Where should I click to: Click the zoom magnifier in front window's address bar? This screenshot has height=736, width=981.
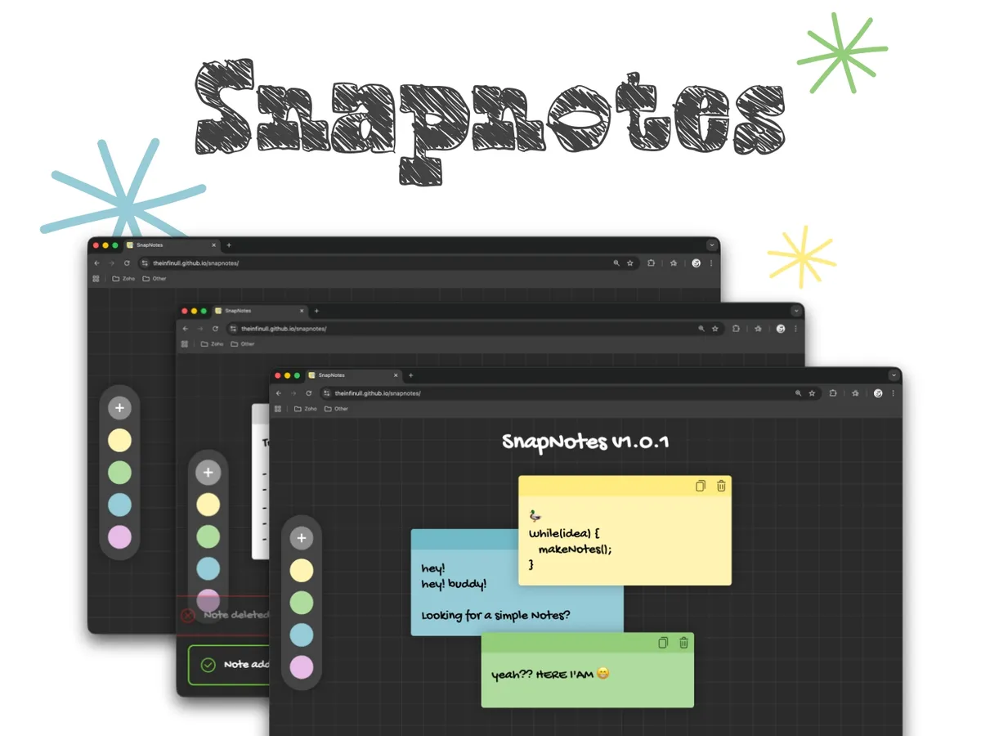[x=799, y=393]
